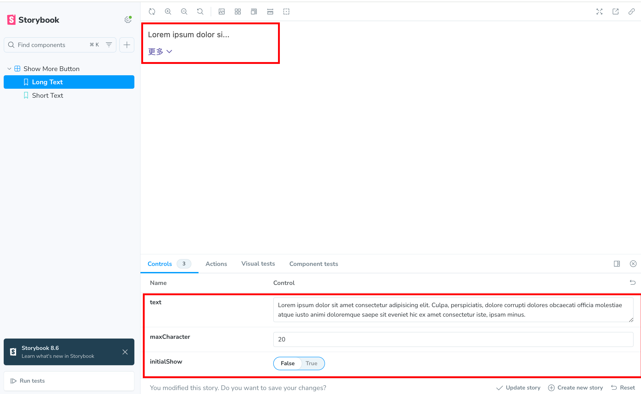
Task: Open Storybook settings gear menu
Action: pyautogui.click(x=128, y=20)
